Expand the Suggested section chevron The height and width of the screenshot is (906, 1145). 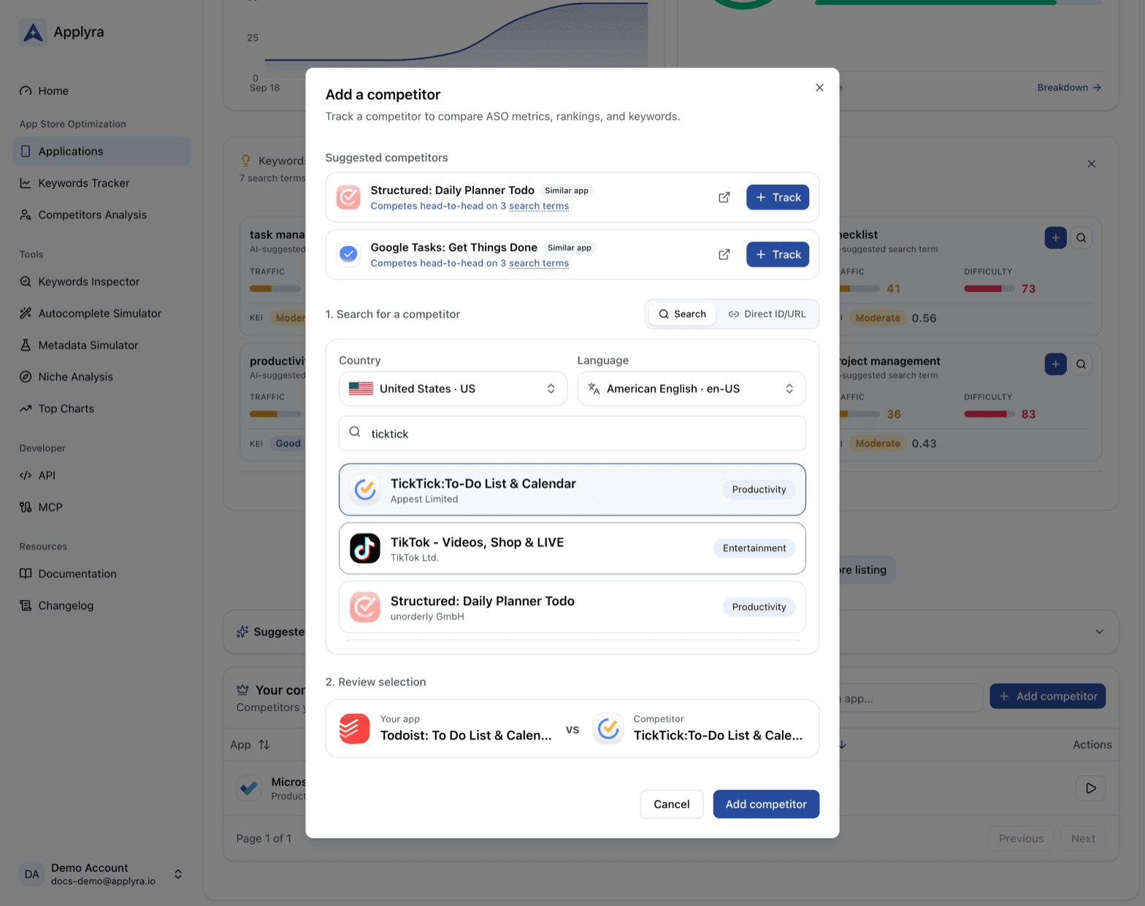pos(1100,632)
